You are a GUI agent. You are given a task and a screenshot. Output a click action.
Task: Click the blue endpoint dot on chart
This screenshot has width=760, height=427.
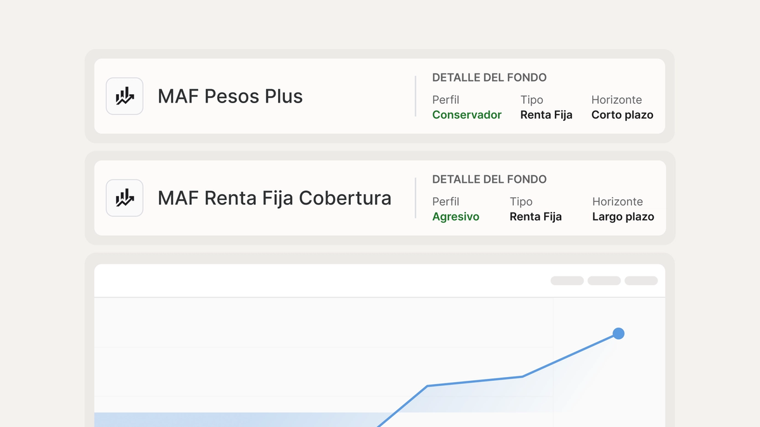point(619,333)
